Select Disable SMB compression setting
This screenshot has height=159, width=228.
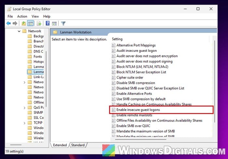pyautogui.click(x=133, y=83)
